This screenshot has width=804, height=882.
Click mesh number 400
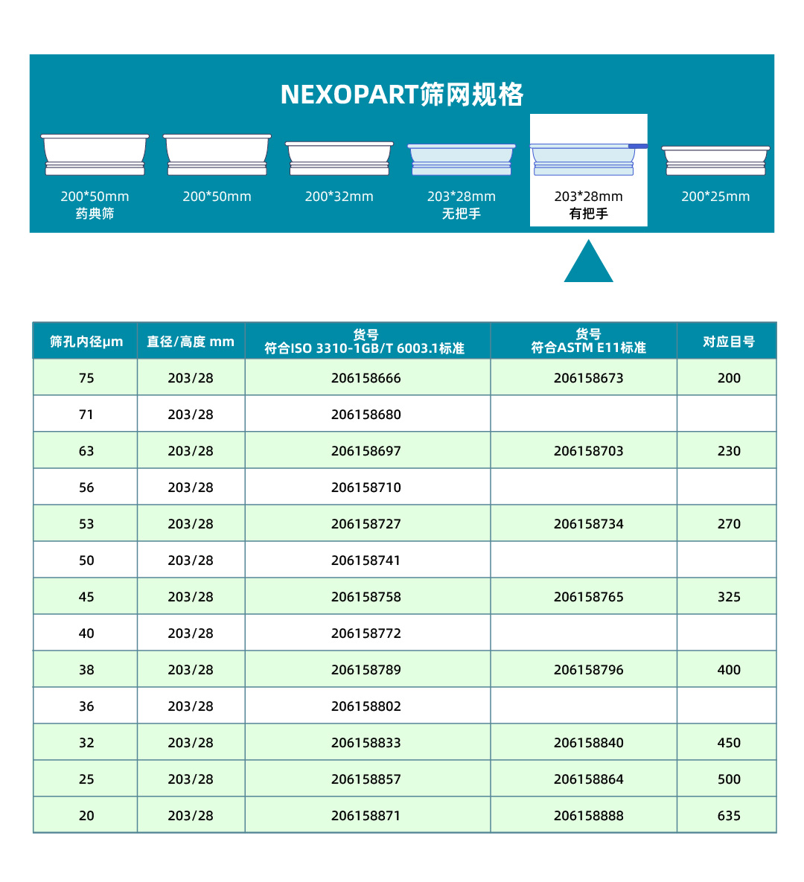tap(729, 670)
